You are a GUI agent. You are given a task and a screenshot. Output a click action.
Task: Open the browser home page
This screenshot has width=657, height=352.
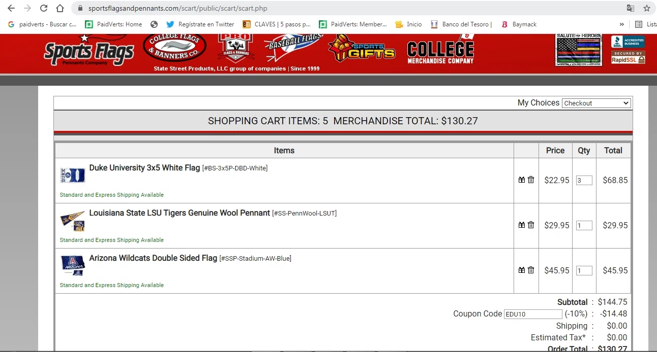point(60,8)
